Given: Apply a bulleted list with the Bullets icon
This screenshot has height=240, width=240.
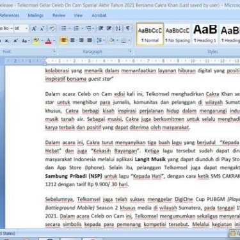Looking at the screenshot, I should coord(63,28).
